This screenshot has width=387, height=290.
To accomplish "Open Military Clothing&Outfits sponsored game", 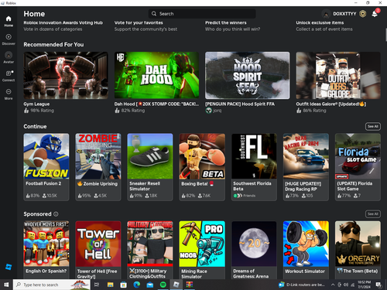I will click(150, 250).
